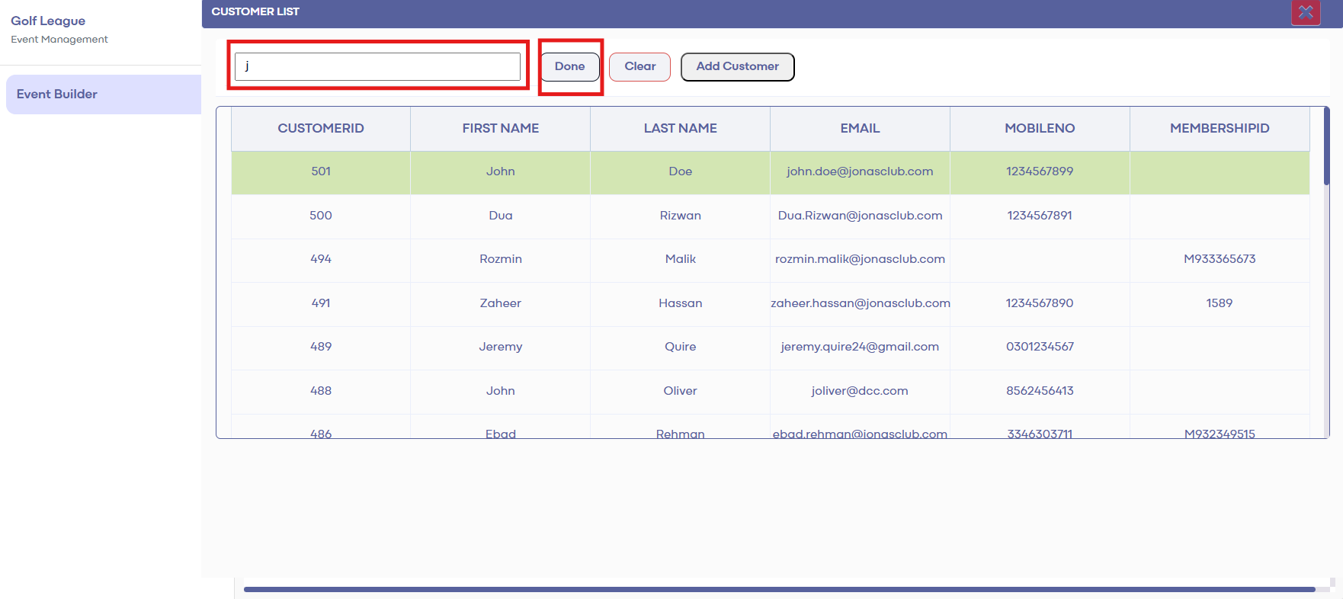Close the Customer List dialog
This screenshot has height=599, width=1343.
pyautogui.click(x=1305, y=12)
